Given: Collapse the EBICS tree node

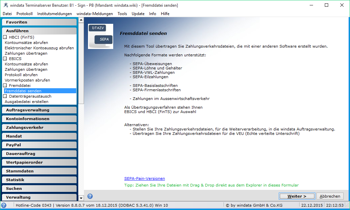Looking at the screenshot, I should click(x=5, y=59).
